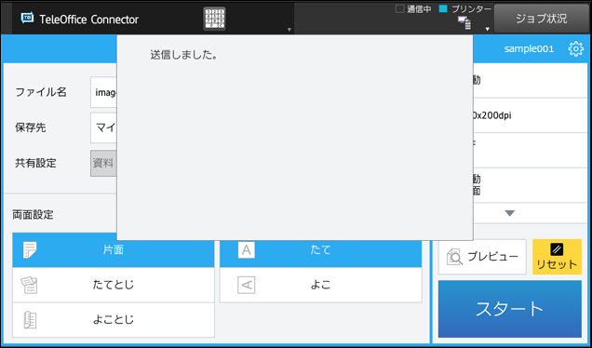592x348 pixels.
Task: Open the printer mode dropdown arrow
Action: 488,29
